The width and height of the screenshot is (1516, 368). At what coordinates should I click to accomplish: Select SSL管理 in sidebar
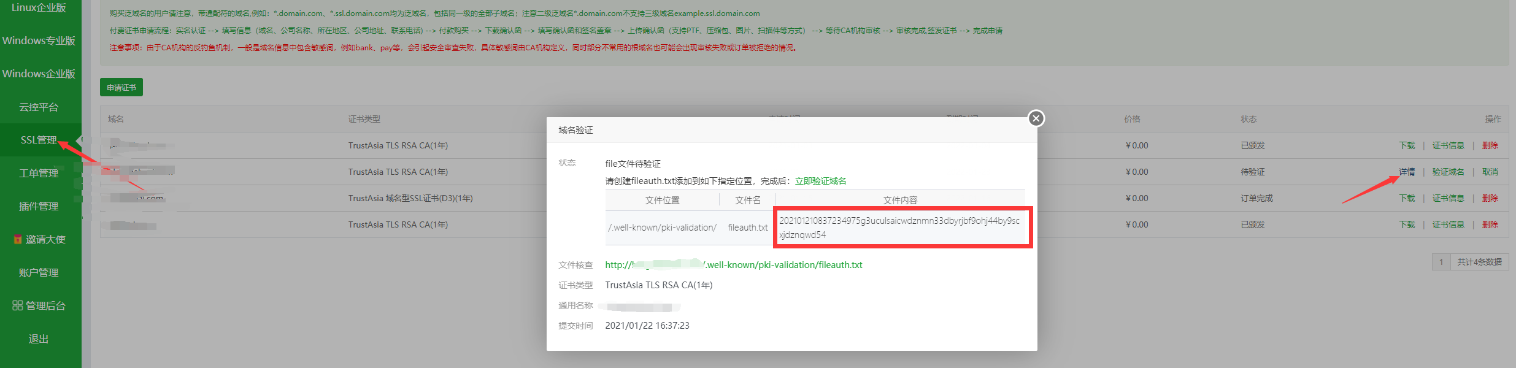(39, 140)
